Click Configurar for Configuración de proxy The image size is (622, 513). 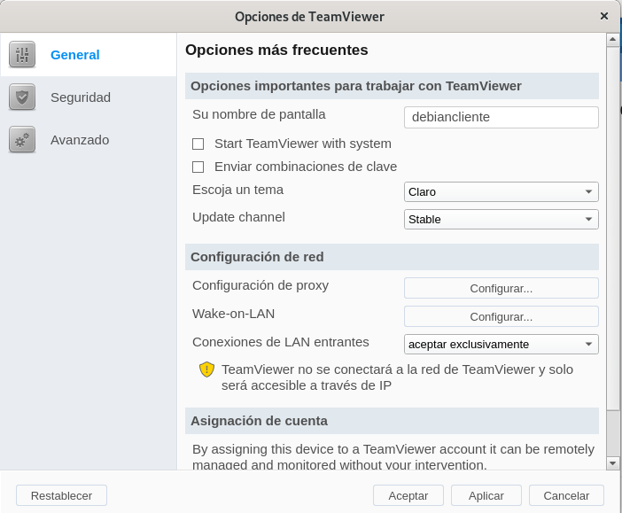pyautogui.click(x=501, y=288)
